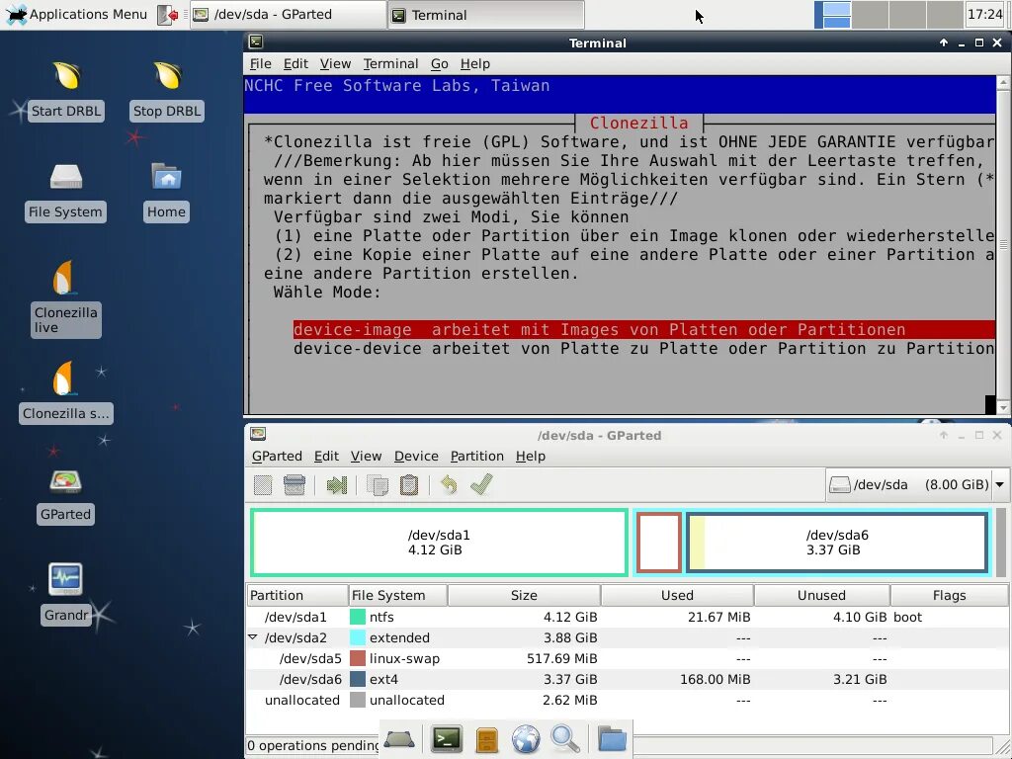Open the terminal launcher in the bottom panel
The image size is (1012, 759).
[447, 739]
